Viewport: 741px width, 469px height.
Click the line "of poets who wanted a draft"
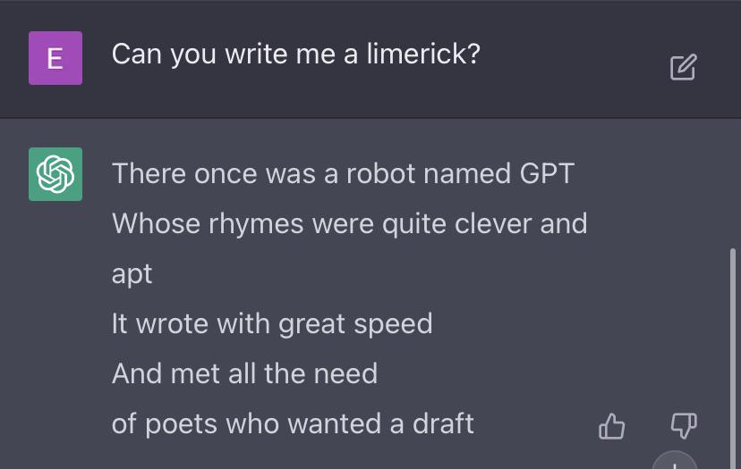click(293, 423)
